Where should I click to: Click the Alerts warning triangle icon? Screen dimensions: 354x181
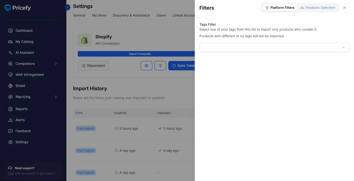pyautogui.click(x=11, y=120)
